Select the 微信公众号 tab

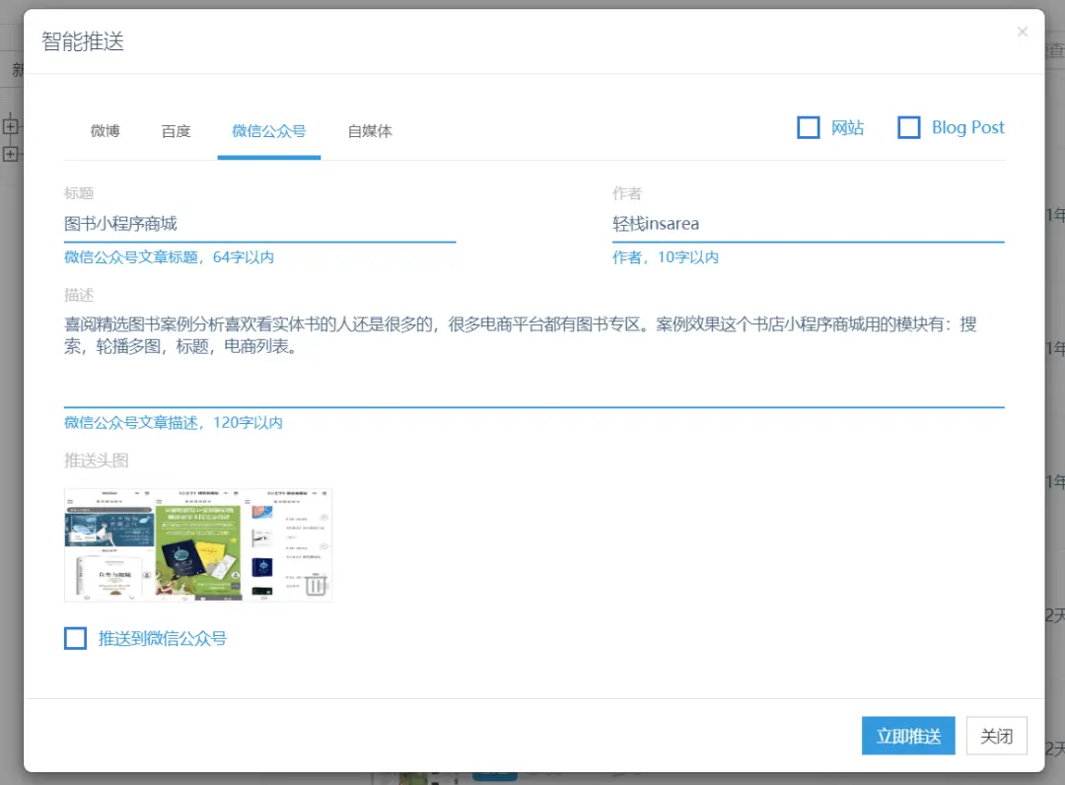[268, 131]
